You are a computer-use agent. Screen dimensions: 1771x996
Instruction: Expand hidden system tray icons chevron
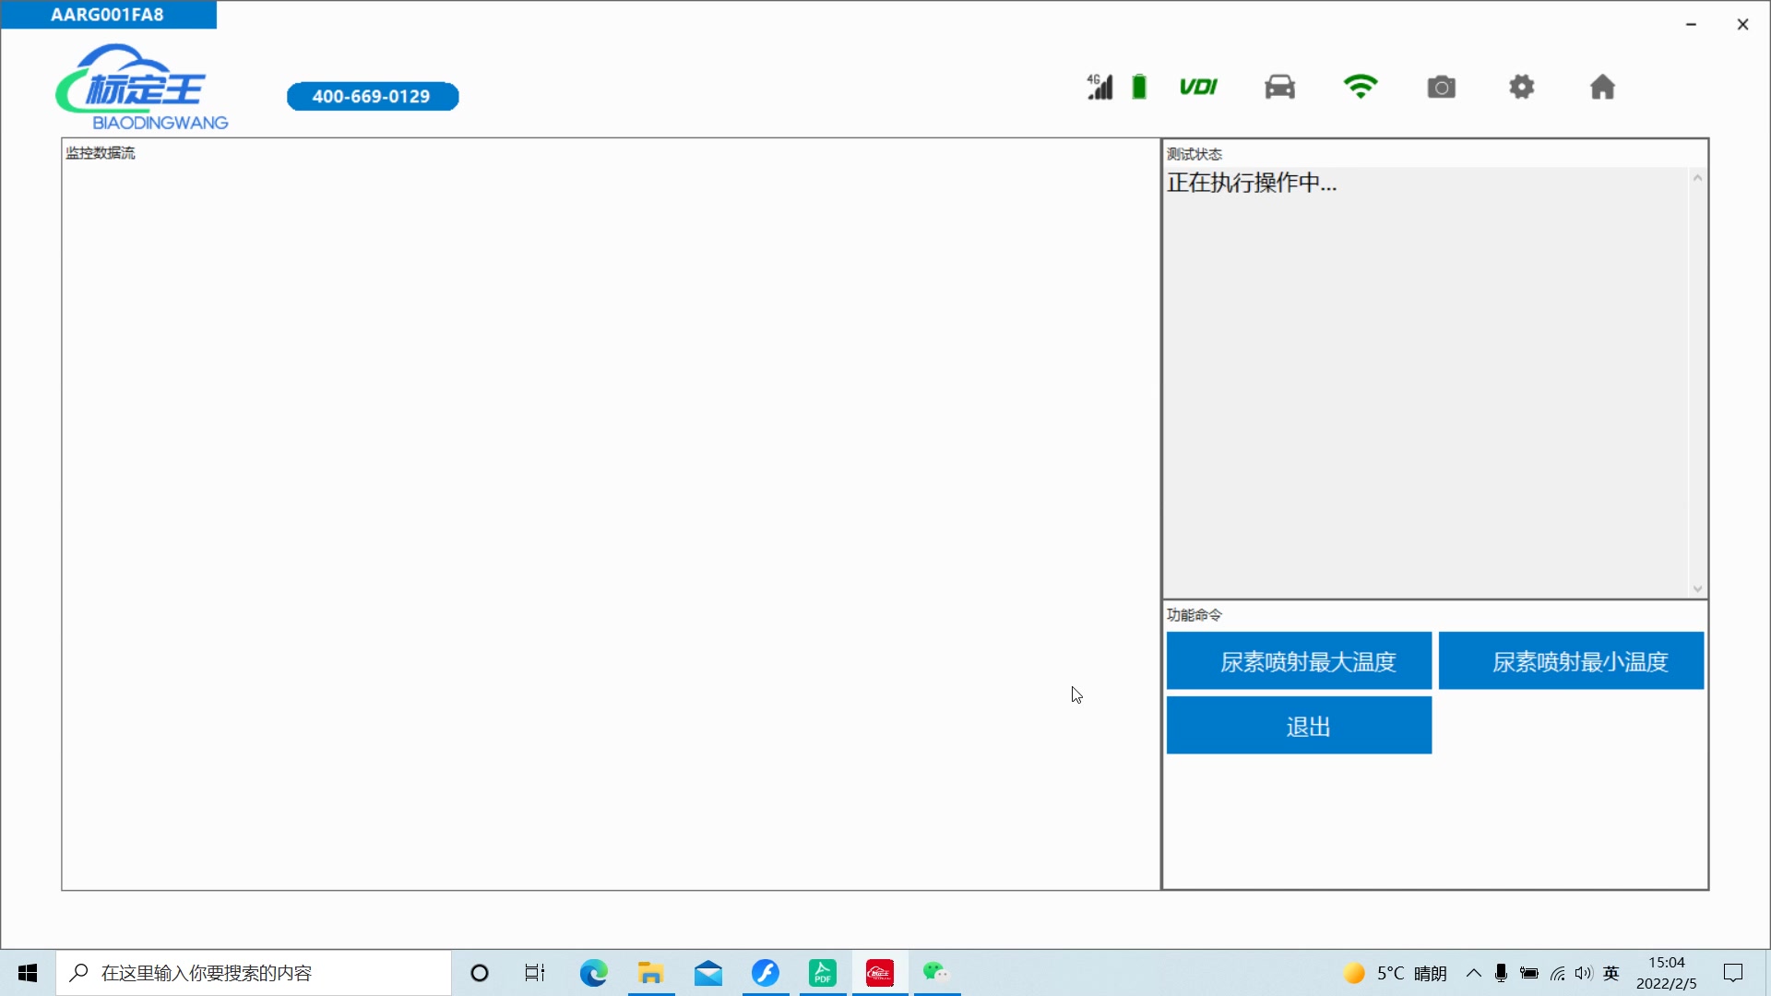[1474, 973]
